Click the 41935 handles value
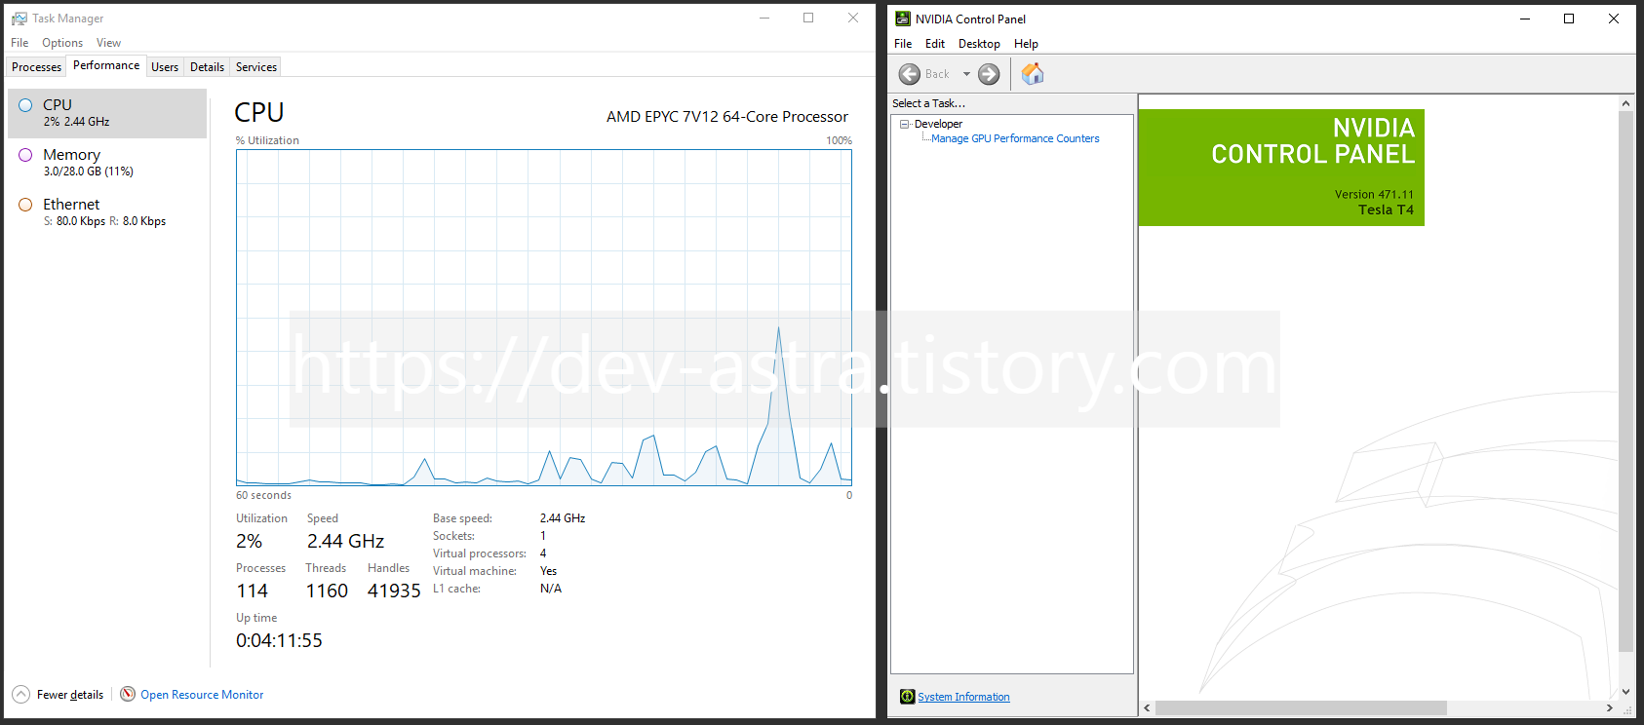This screenshot has width=1644, height=725. point(394,591)
